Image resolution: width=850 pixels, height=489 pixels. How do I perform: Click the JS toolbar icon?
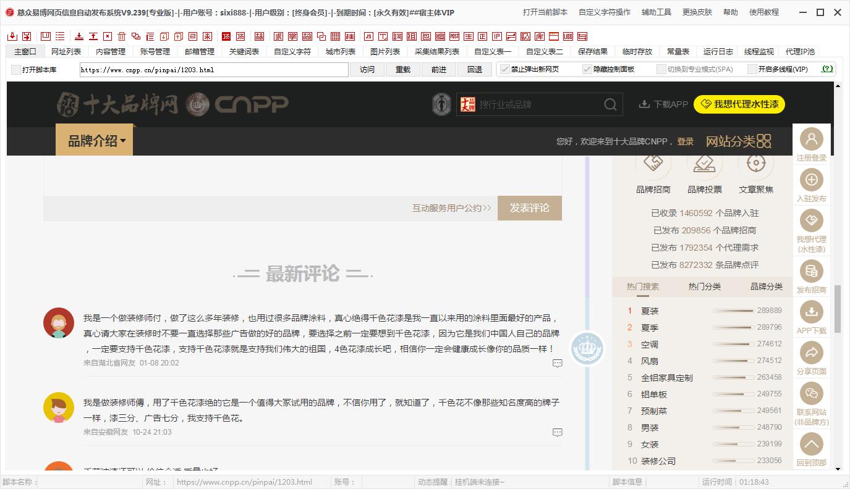[368, 36]
